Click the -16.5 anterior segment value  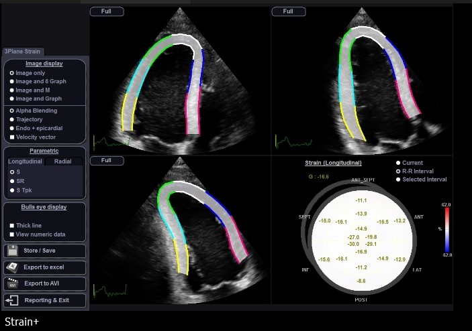[383, 222]
